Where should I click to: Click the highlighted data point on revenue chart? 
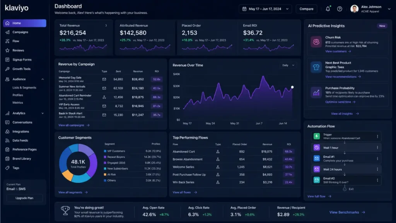[292, 87]
